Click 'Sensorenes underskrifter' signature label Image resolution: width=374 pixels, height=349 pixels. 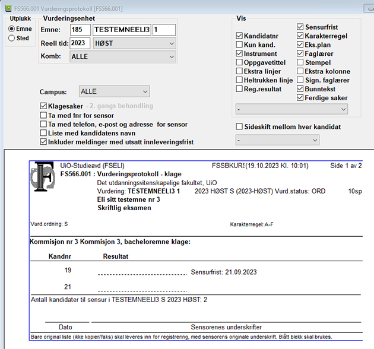[x=226, y=327]
